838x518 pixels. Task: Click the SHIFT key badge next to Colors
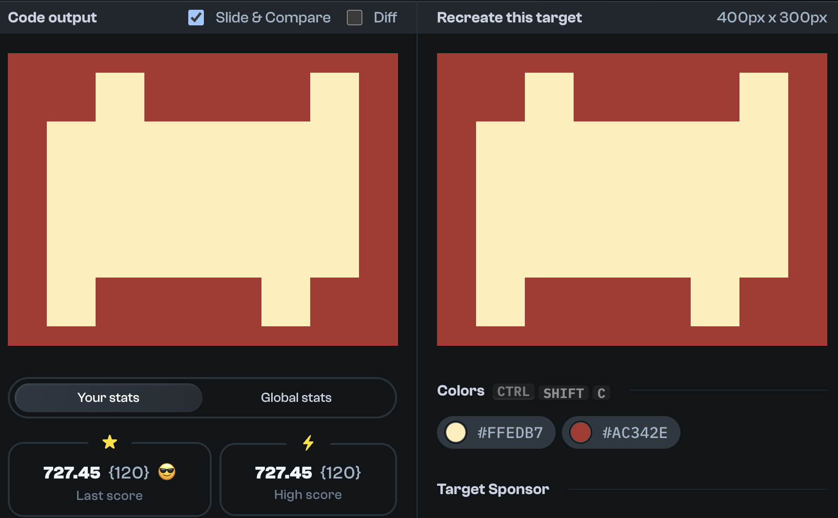click(x=563, y=393)
